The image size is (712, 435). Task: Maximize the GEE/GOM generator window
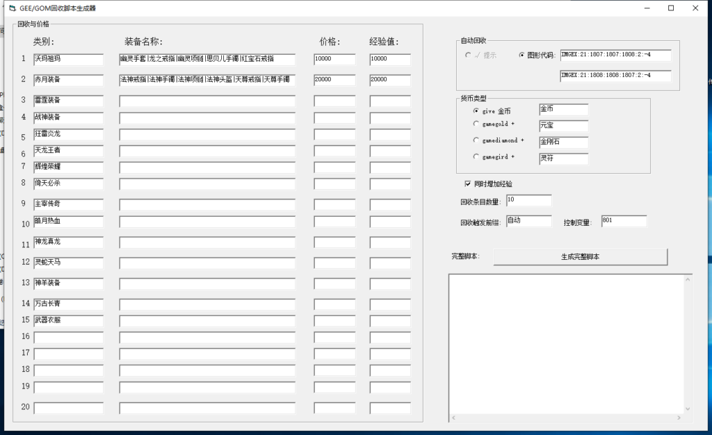tap(671, 8)
